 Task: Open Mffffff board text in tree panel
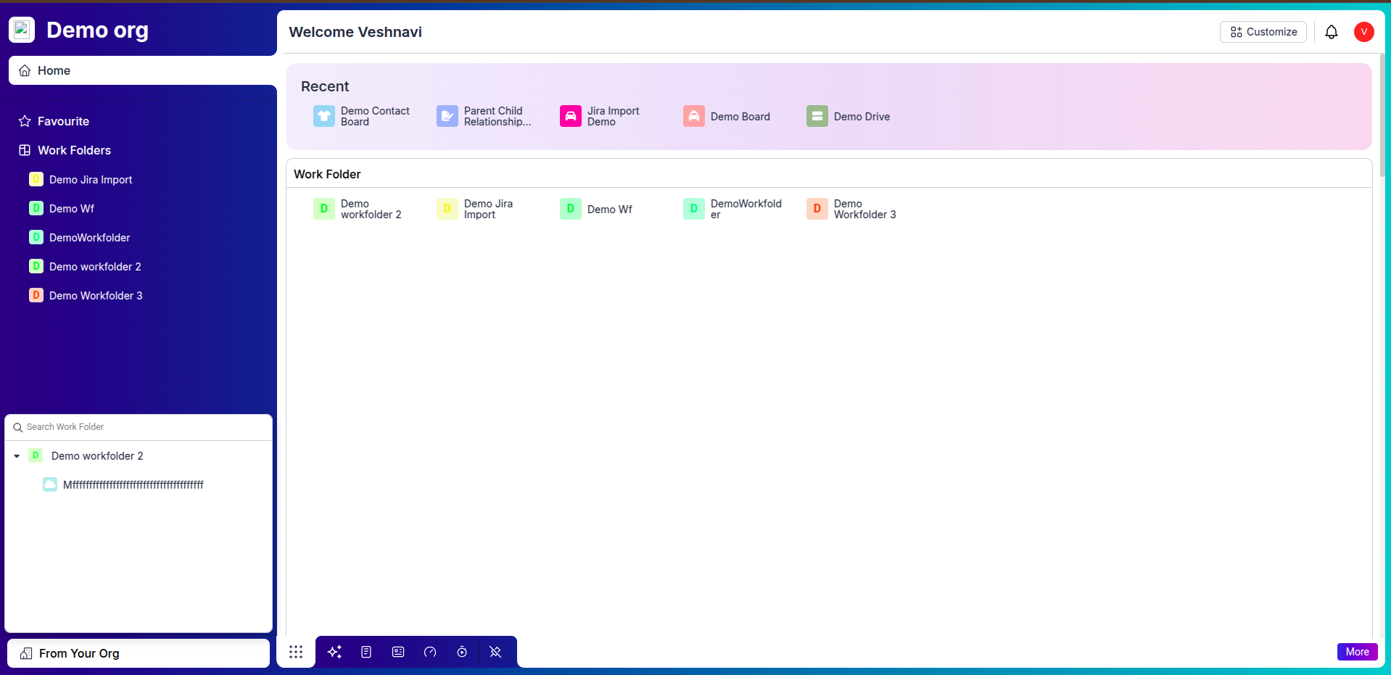133,485
